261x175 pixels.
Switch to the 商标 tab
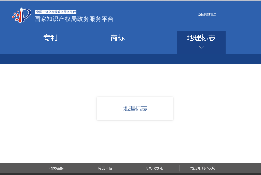point(118,38)
